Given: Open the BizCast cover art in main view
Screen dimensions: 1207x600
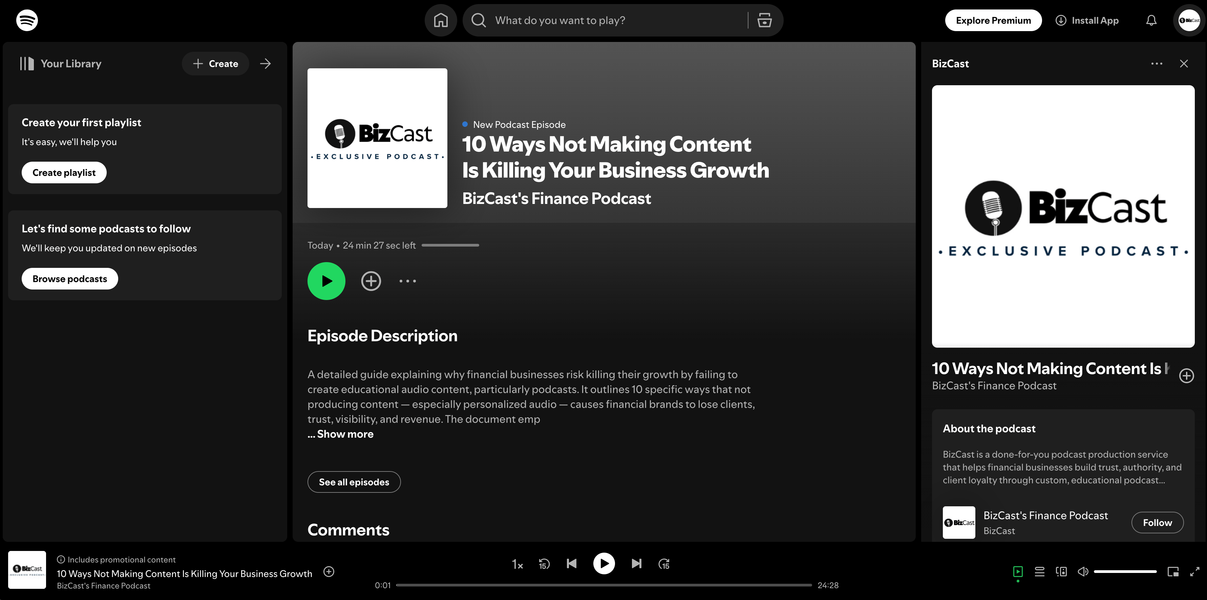Looking at the screenshot, I should pos(377,138).
